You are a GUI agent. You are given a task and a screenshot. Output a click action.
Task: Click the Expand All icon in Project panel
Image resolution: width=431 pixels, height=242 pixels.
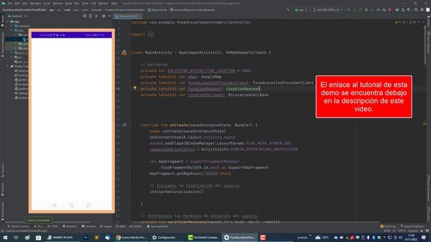point(90,16)
